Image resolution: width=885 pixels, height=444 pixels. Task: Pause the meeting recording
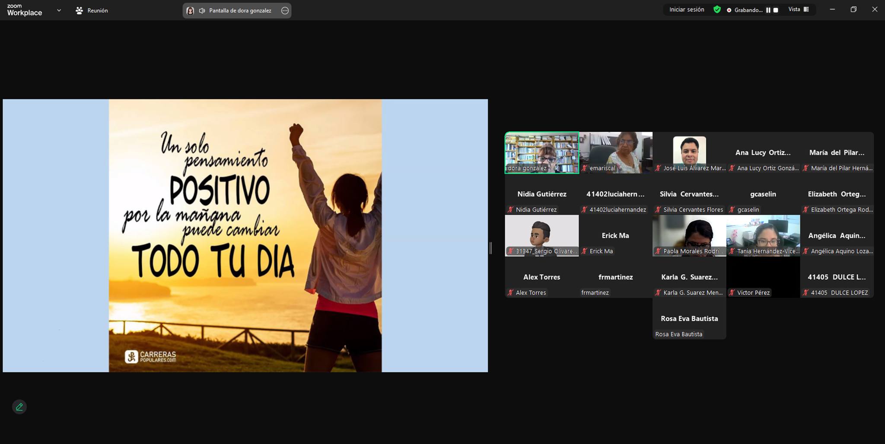point(768,10)
